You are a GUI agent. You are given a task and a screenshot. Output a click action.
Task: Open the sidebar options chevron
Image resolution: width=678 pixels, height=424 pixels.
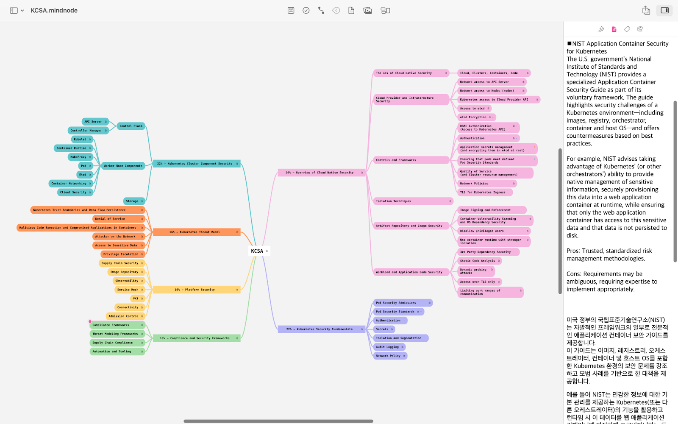22,11
